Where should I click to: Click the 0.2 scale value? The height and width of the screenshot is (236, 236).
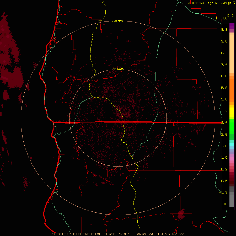pos(224,169)
